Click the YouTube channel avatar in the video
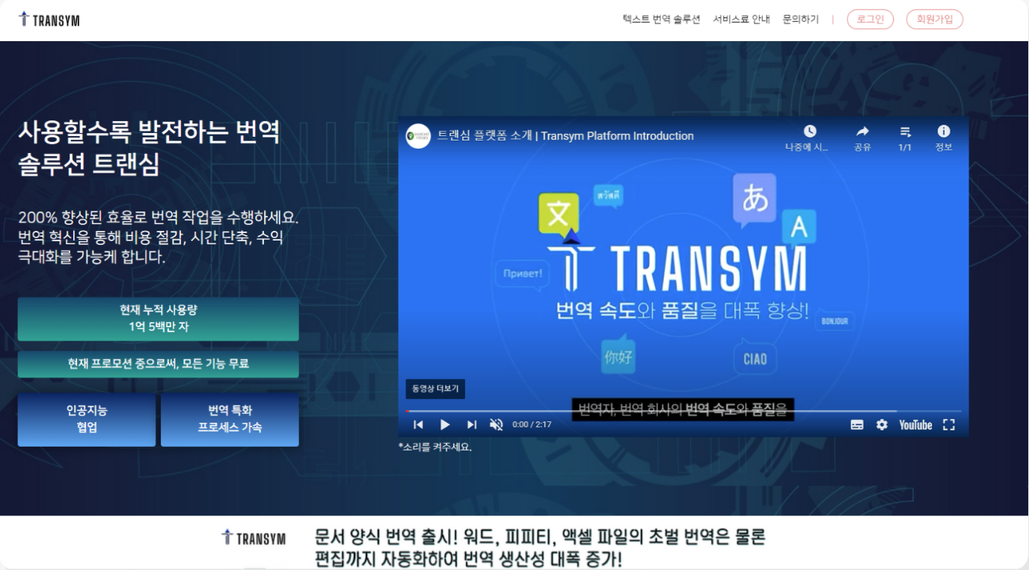Screen dimensions: 1029x570 (x=418, y=136)
